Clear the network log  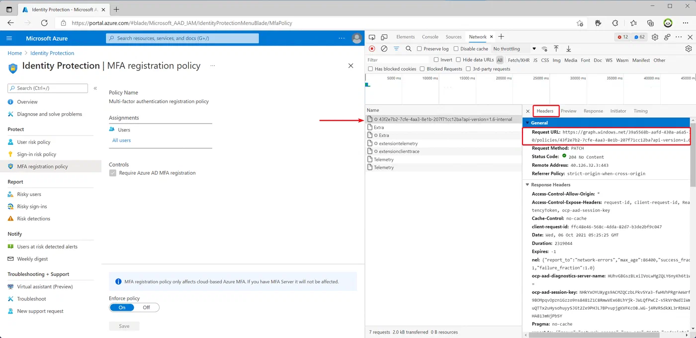[384, 49]
